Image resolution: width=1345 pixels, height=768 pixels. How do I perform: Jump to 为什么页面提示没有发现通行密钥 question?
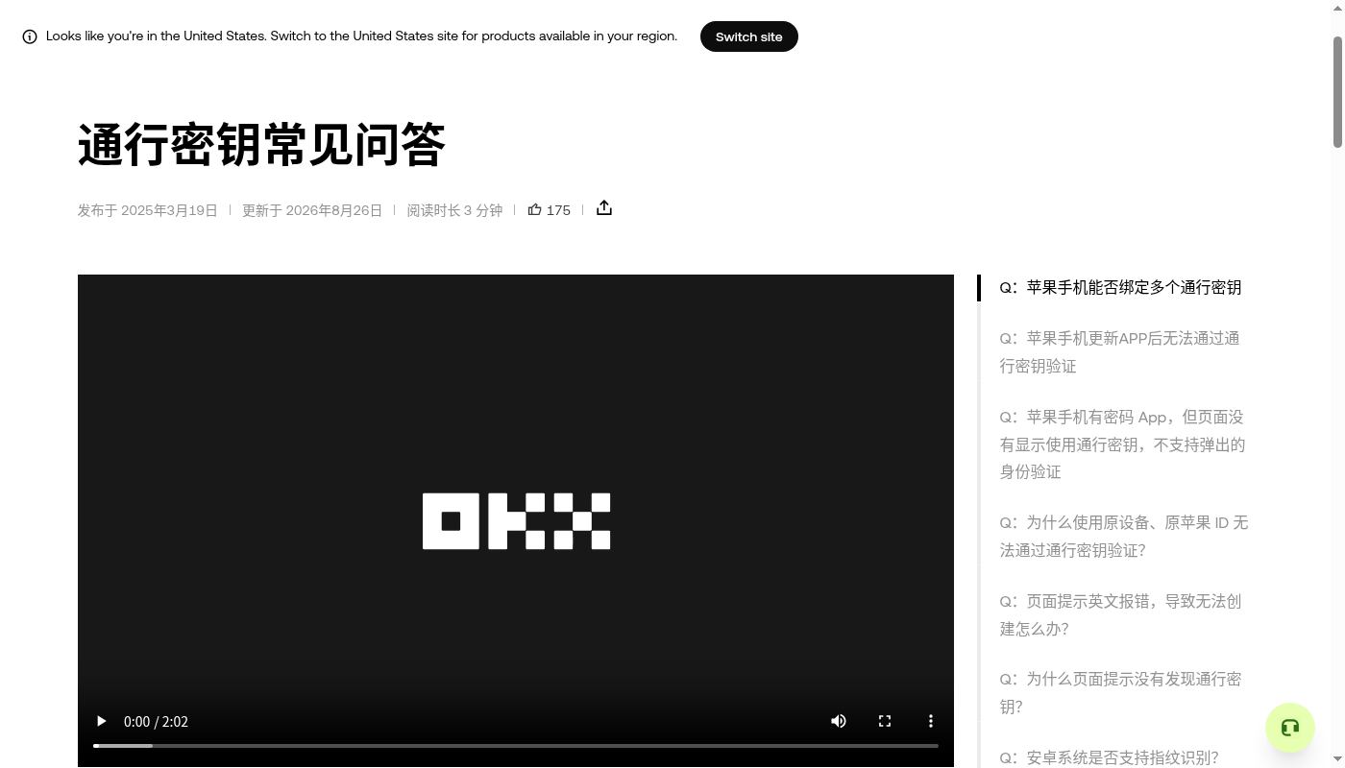[1120, 693]
